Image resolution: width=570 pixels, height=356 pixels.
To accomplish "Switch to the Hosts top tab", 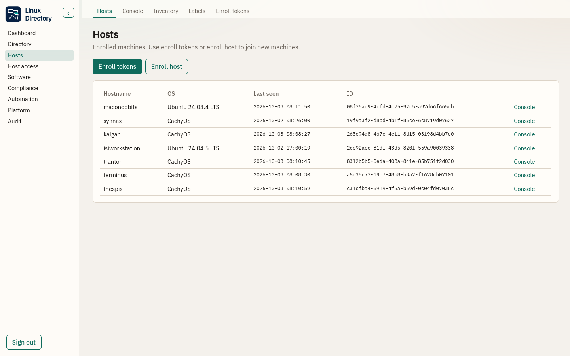I will (x=104, y=11).
